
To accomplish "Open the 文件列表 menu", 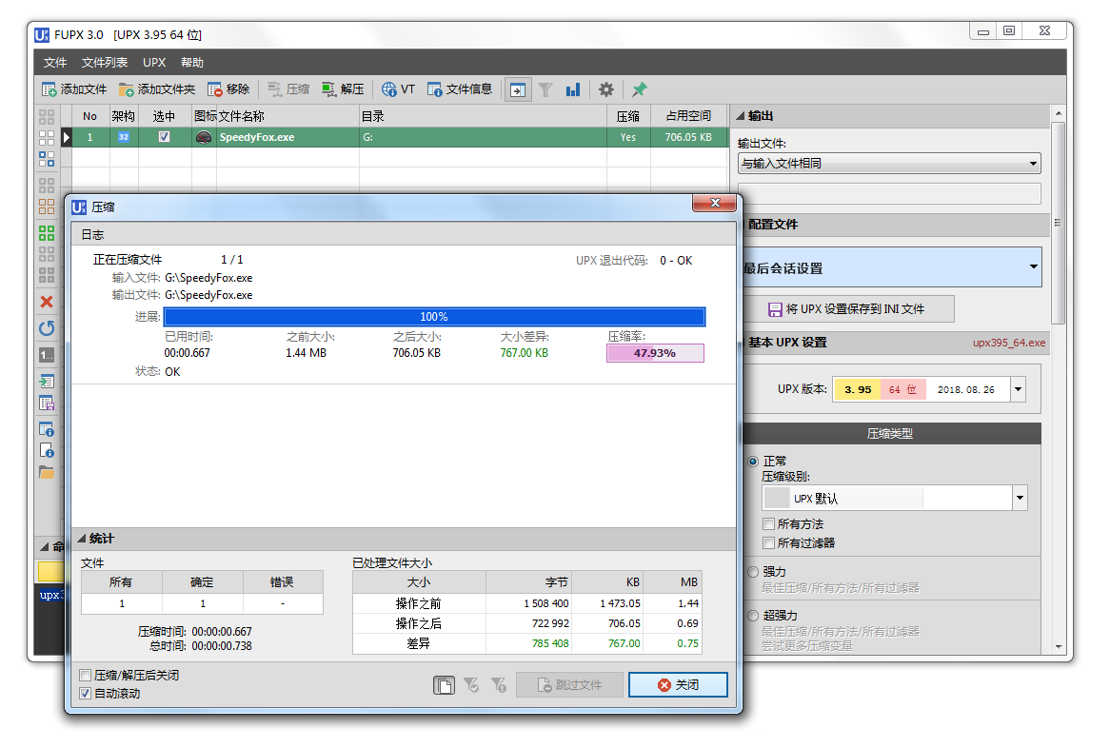I will pos(105,63).
